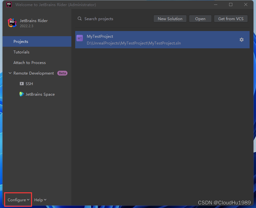Viewport: 256px width, 208px height.
Task: Go to Attach to Process
Action: tap(37, 63)
